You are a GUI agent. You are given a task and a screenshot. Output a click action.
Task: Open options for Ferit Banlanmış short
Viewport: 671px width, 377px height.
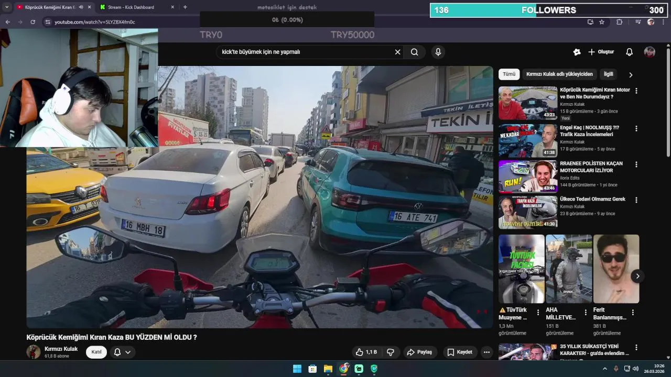coord(633,313)
